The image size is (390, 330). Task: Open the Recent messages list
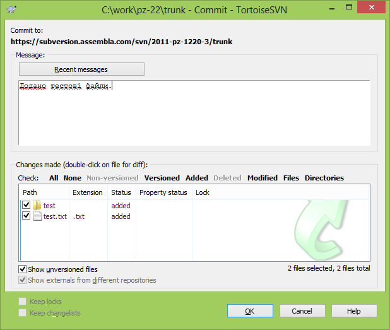(81, 69)
